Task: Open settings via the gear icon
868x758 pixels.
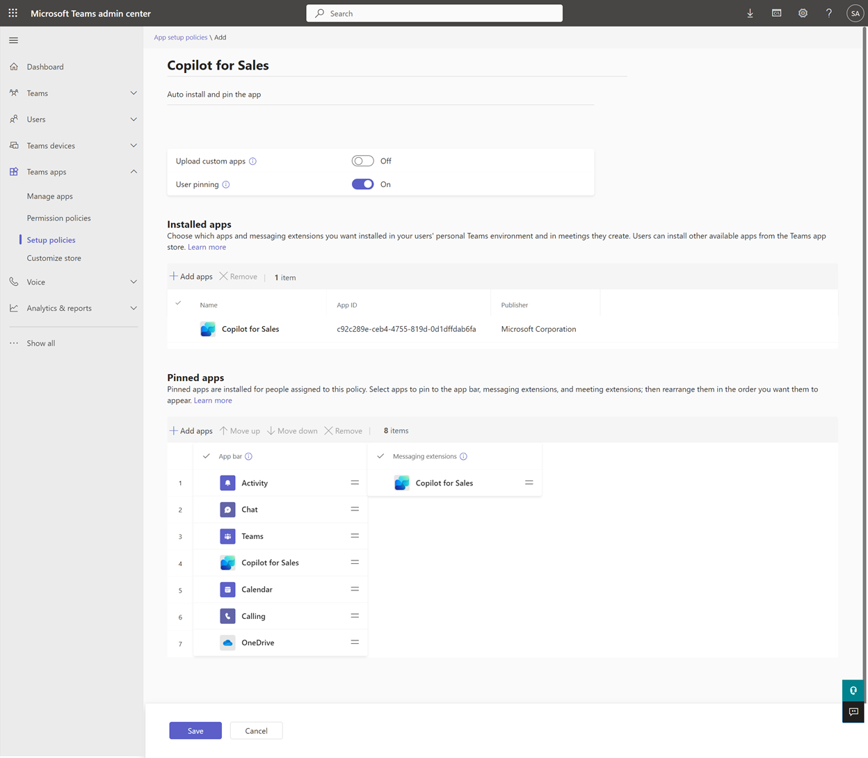Action: pyautogui.click(x=803, y=13)
